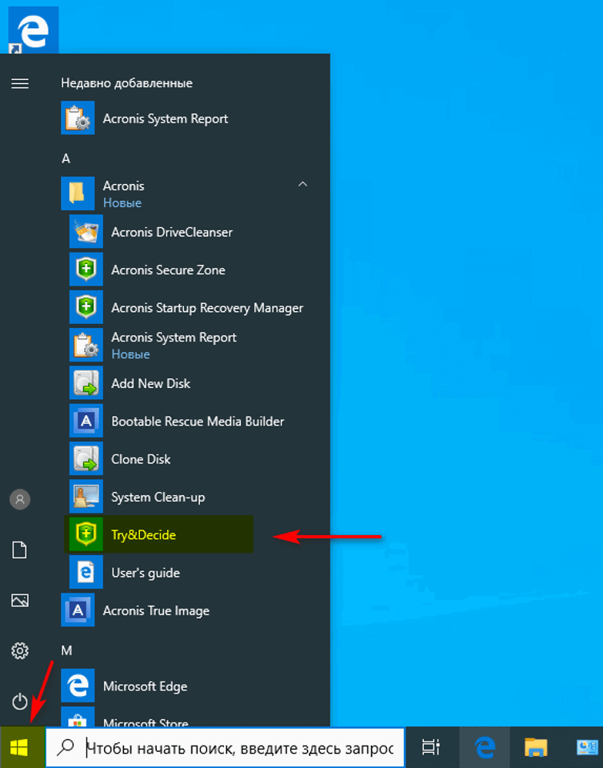Click "Bootable Rescue Media Builder" text
Image resolution: width=603 pixels, height=768 pixels.
(x=198, y=422)
